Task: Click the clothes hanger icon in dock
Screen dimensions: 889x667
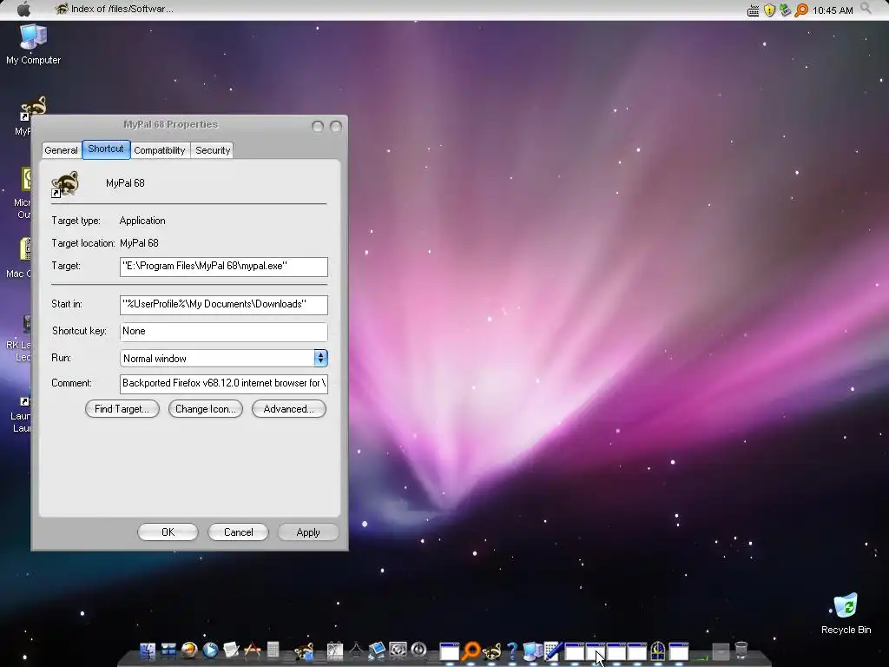Action: (356, 650)
